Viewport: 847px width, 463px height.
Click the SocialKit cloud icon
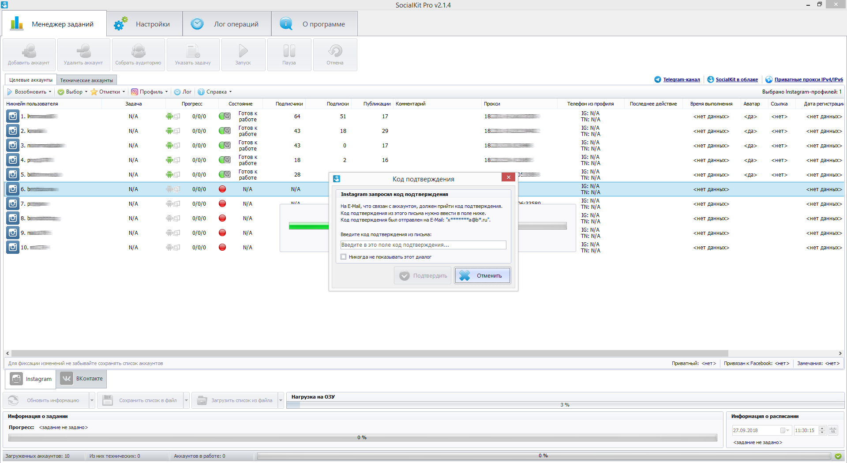point(710,79)
